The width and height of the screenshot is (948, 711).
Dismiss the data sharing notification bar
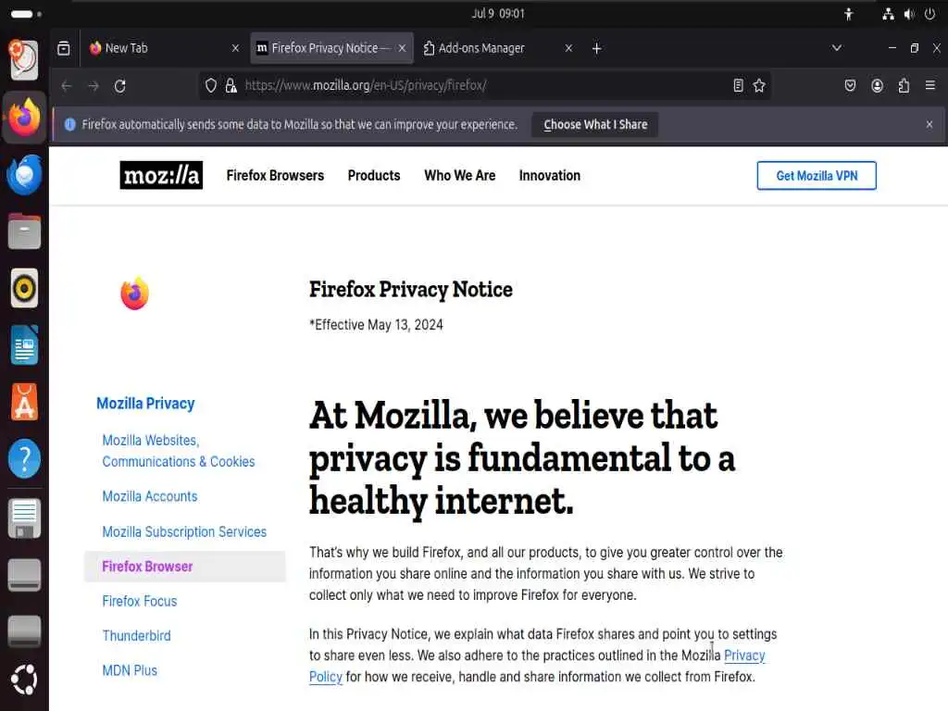[x=929, y=125]
